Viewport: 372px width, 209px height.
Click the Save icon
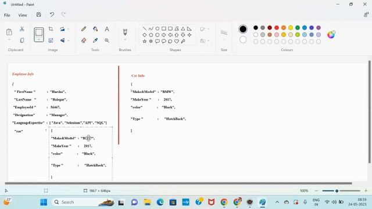tap(39, 15)
